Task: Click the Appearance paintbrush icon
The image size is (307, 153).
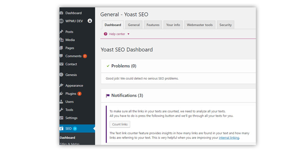Action: pos(61,86)
